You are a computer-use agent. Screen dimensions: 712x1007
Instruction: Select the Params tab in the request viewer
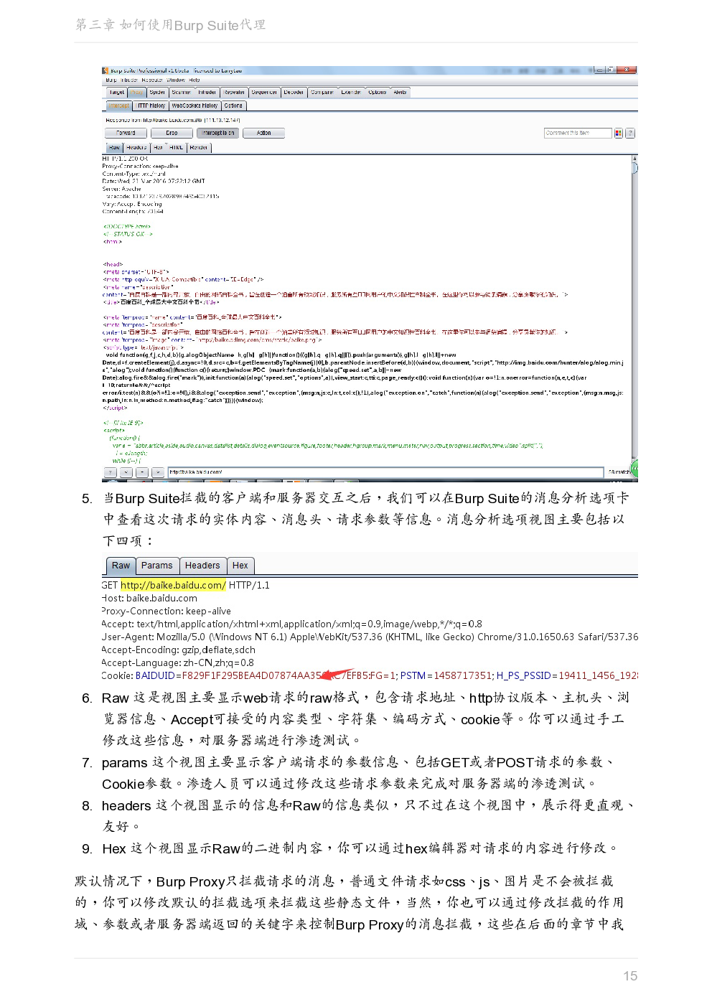[156, 566]
